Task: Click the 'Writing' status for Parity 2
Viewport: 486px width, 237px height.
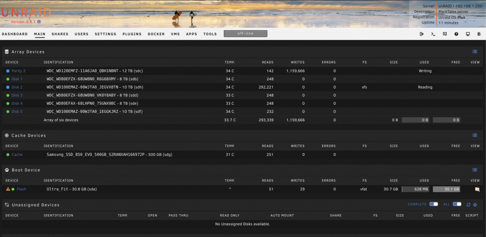Action: click(x=425, y=71)
